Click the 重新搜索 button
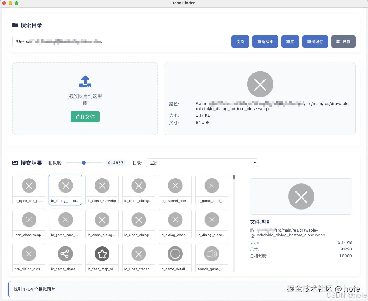 point(265,41)
